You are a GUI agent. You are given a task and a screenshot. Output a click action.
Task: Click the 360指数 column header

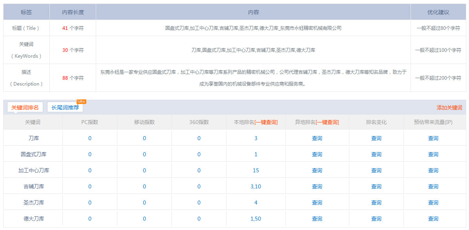(x=199, y=122)
